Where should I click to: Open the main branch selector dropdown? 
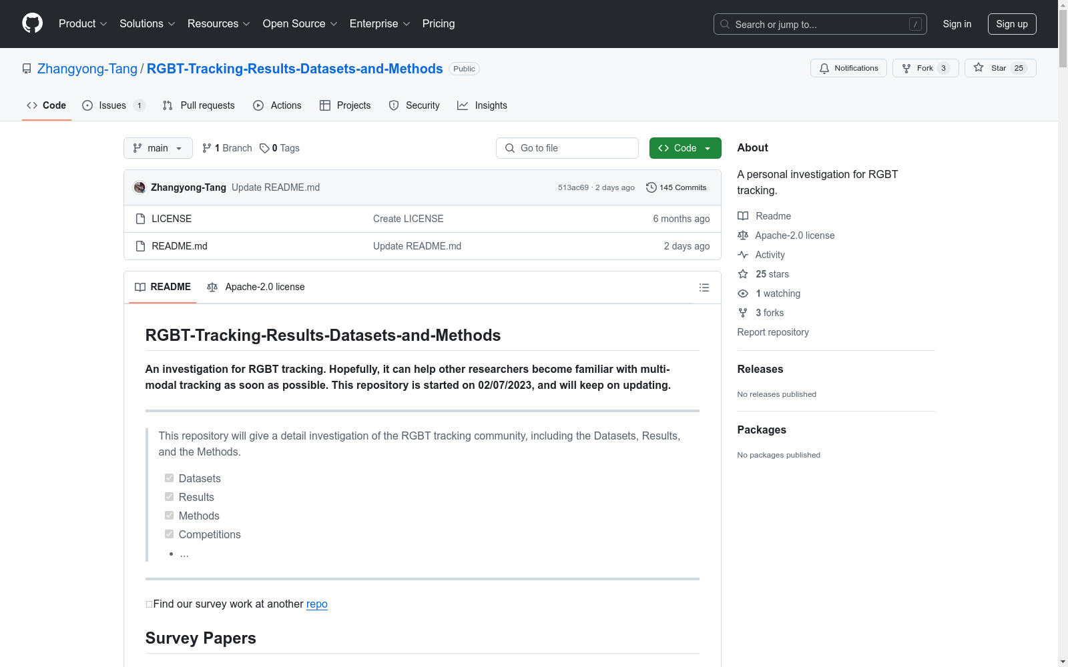tap(158, 148)
